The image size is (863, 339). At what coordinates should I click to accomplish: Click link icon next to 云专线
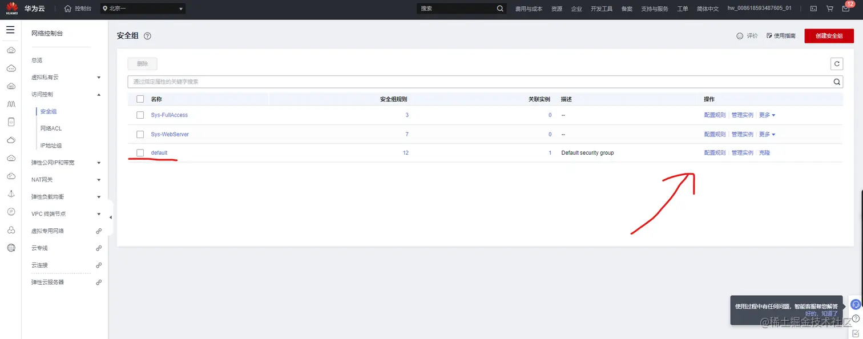(99, 248)
